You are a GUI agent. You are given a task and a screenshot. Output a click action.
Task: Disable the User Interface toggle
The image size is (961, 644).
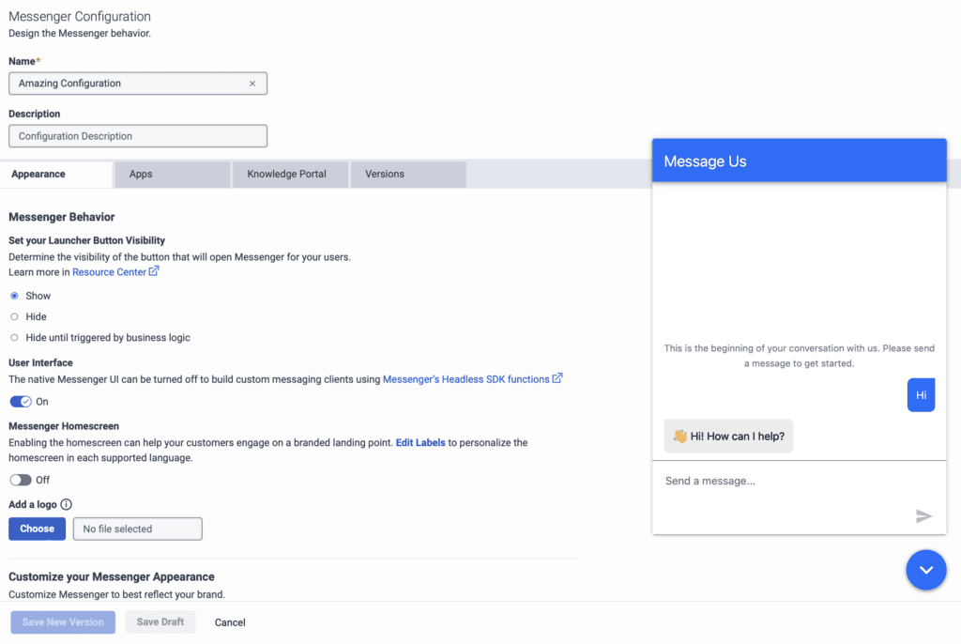click(x=21, y=399)
